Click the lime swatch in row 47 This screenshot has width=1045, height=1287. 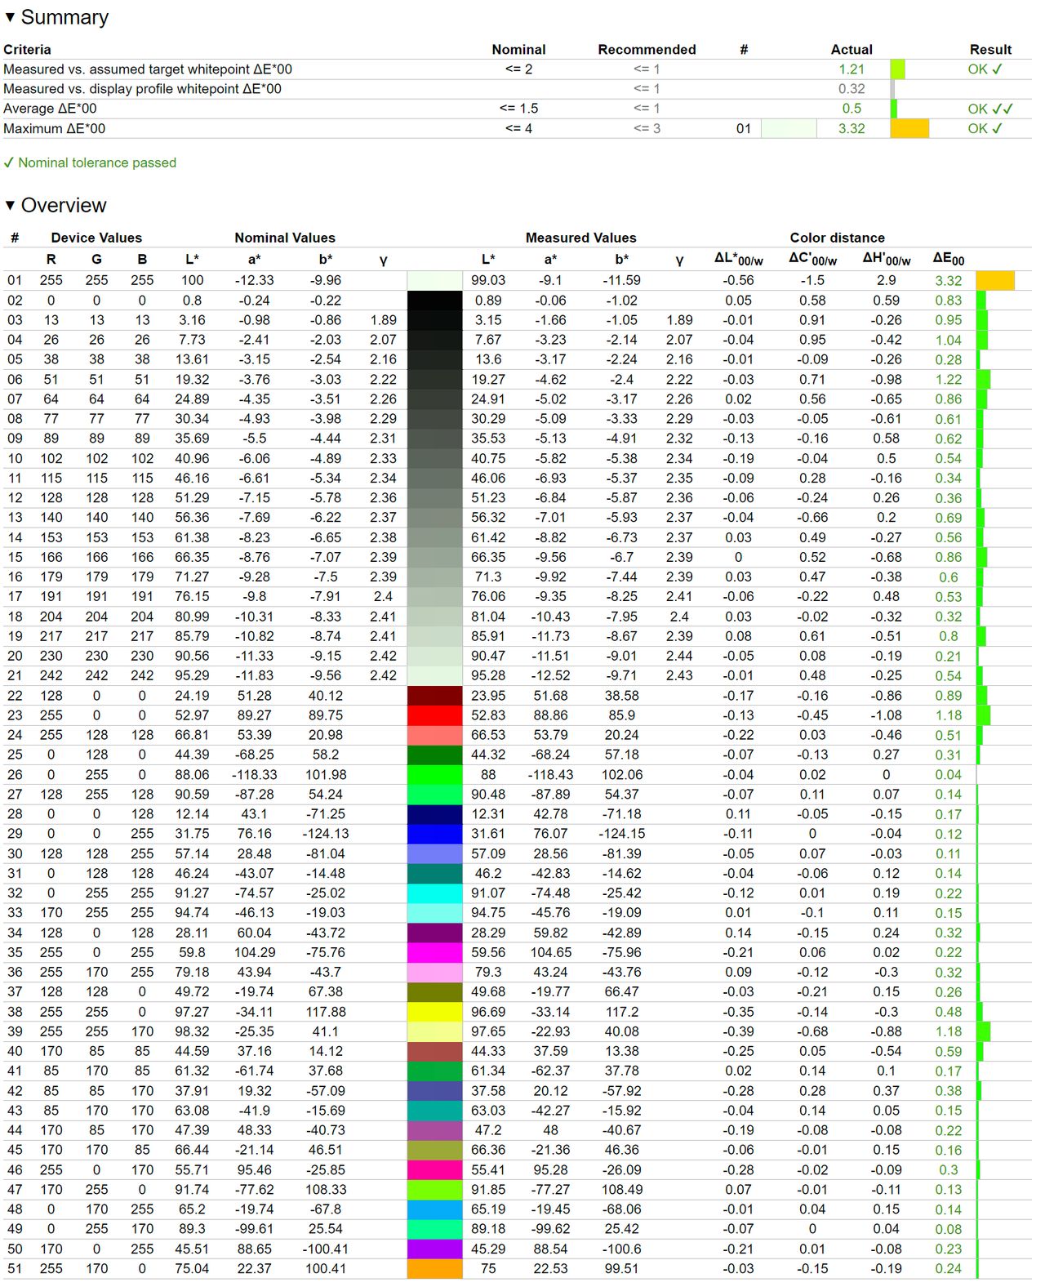[x=434, y=1190]
